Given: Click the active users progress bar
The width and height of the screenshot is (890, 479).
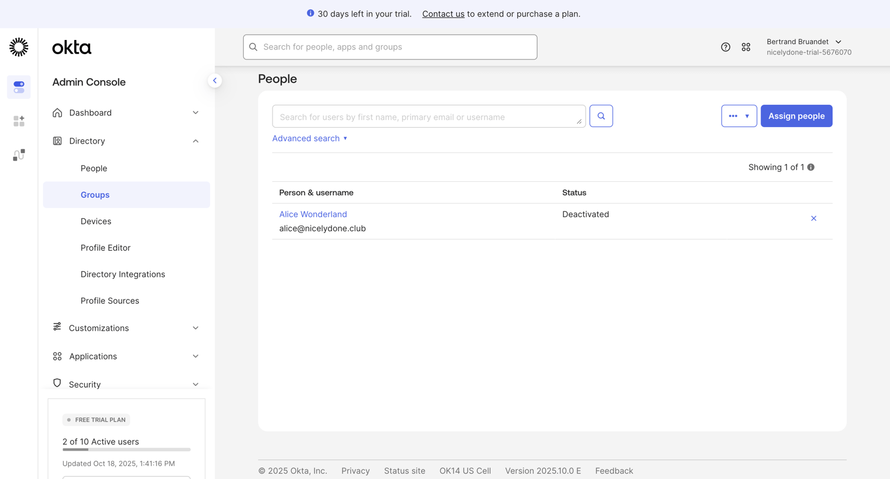Looking at the screenshot, I should coord(127,450).
